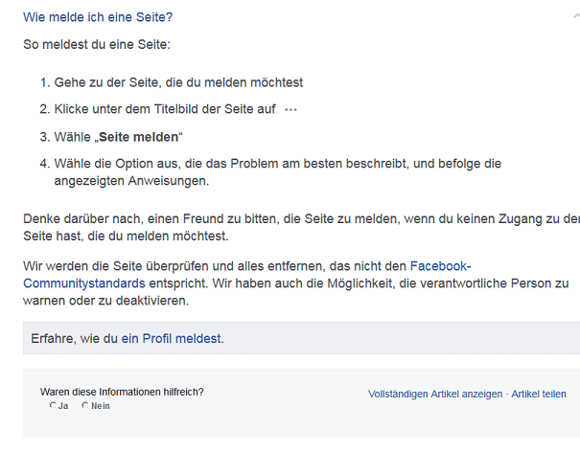Image resolution: width=580 pixels, height=452 pixels.
Task: Click 'Artikel teilen' to share the article
Action: coord(539,394)
